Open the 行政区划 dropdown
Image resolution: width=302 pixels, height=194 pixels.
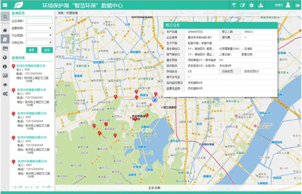tap(39, 42)
